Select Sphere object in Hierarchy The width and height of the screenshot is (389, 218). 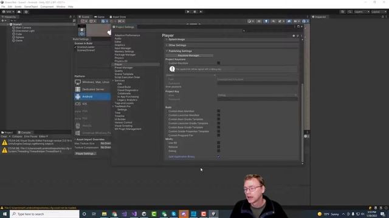(x=19, y=38)
